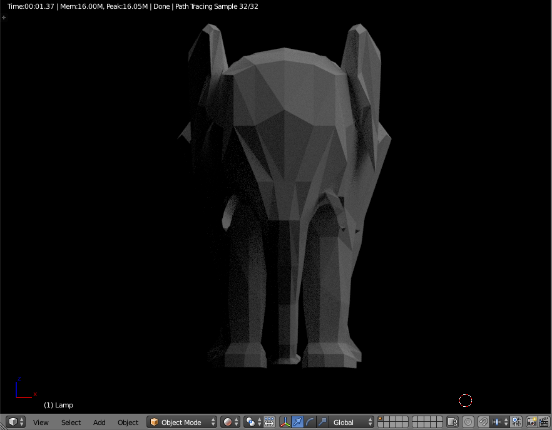Viewport: 552px width, 430px height.
Task: Toggle the snap magnet icon
Action: click(x=483, y=422)
